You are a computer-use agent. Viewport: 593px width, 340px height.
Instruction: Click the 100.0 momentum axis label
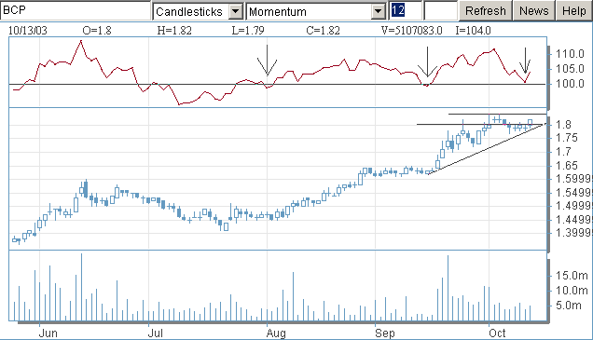point(570,84)
